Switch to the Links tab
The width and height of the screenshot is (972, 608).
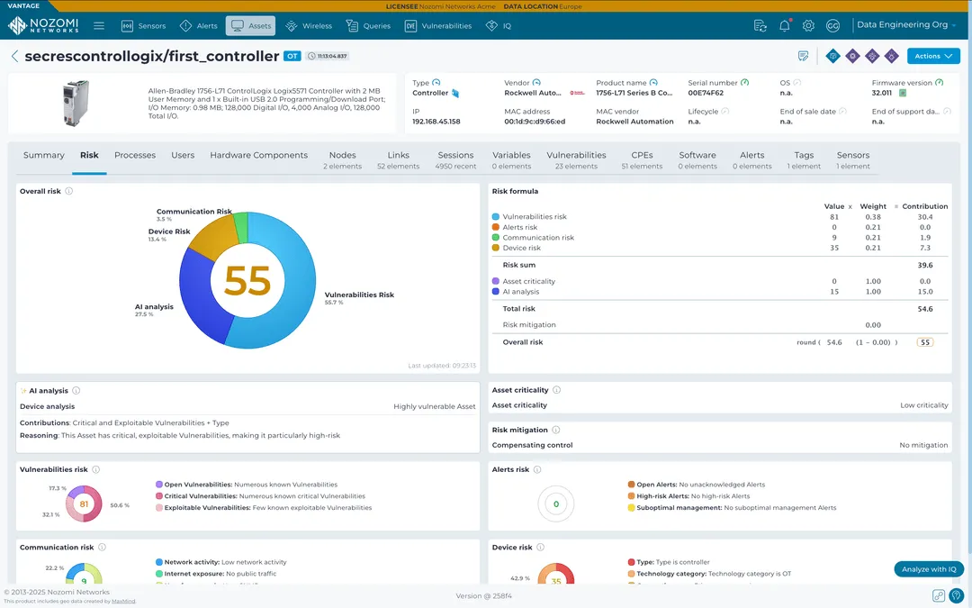click(398, 160)
